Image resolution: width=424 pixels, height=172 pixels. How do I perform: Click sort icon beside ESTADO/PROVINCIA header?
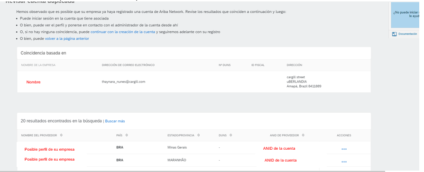click(x=199, y=135)
